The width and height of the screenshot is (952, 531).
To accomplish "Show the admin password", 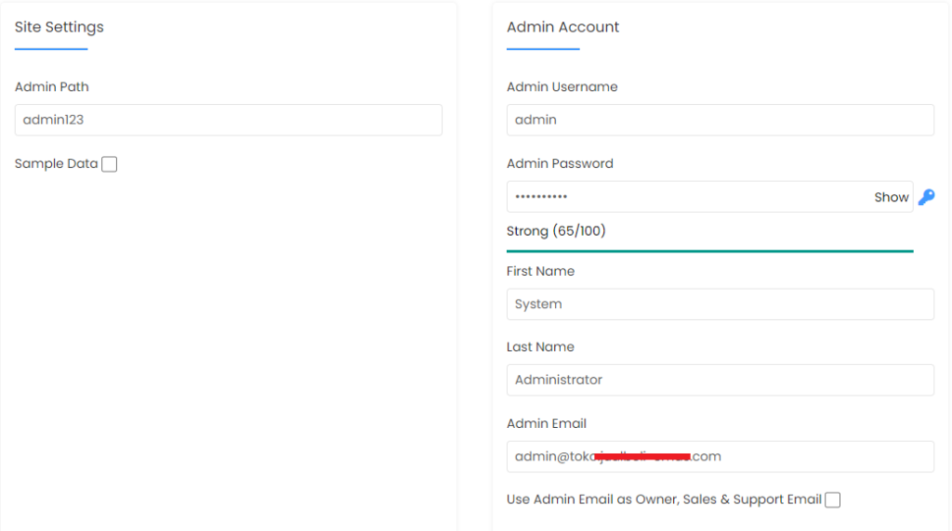I will pyautogui.click(x=891, y=197).
